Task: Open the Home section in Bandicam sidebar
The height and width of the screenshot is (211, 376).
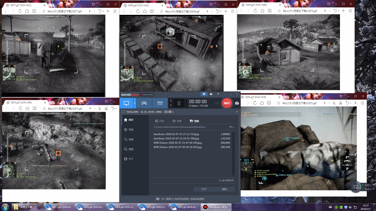Action: tap(129, 120)
